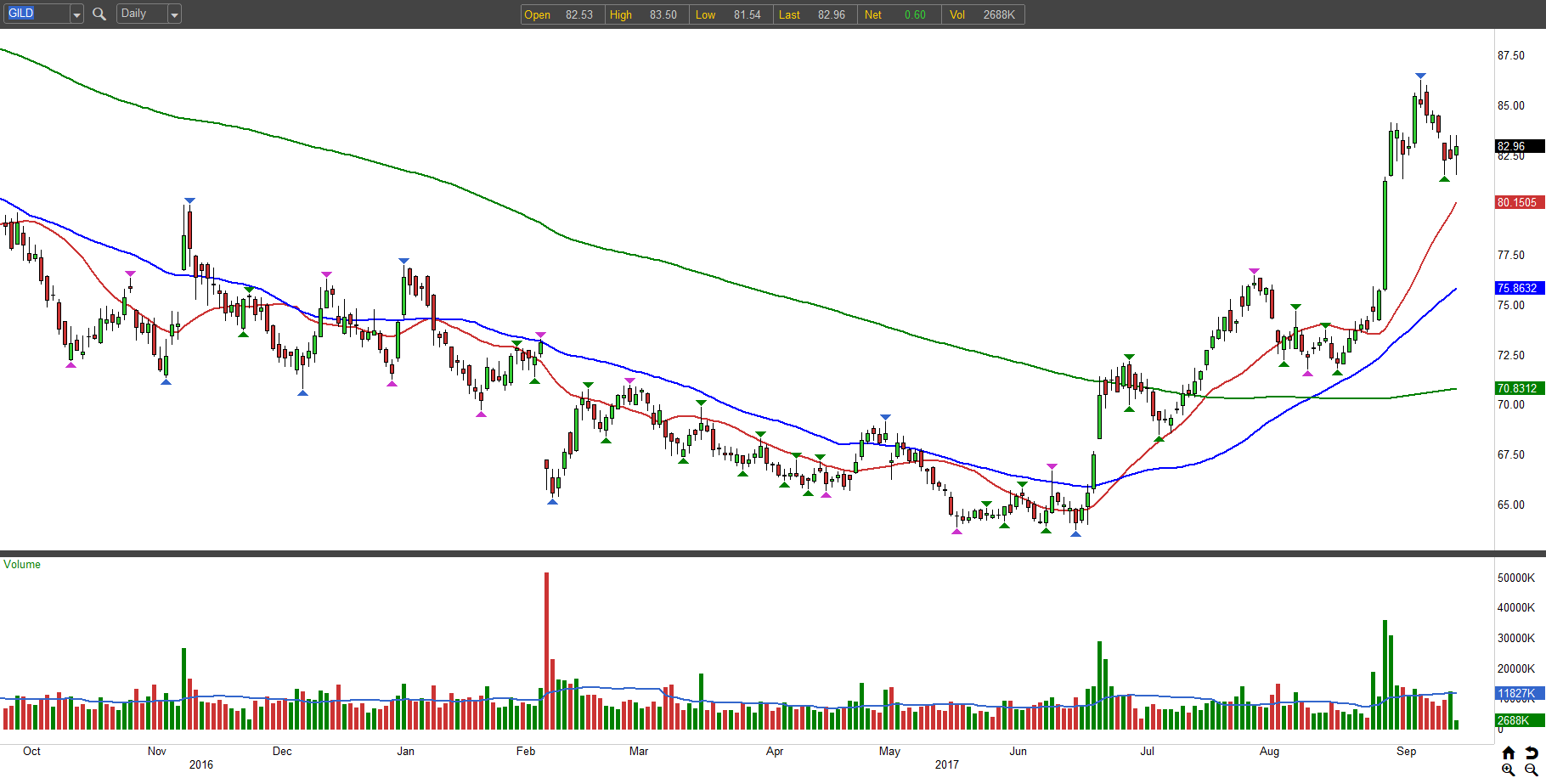The height and width of the screenshot is (778, 1546).
Task: Click the Nov label on time axis
Action: 157,751
